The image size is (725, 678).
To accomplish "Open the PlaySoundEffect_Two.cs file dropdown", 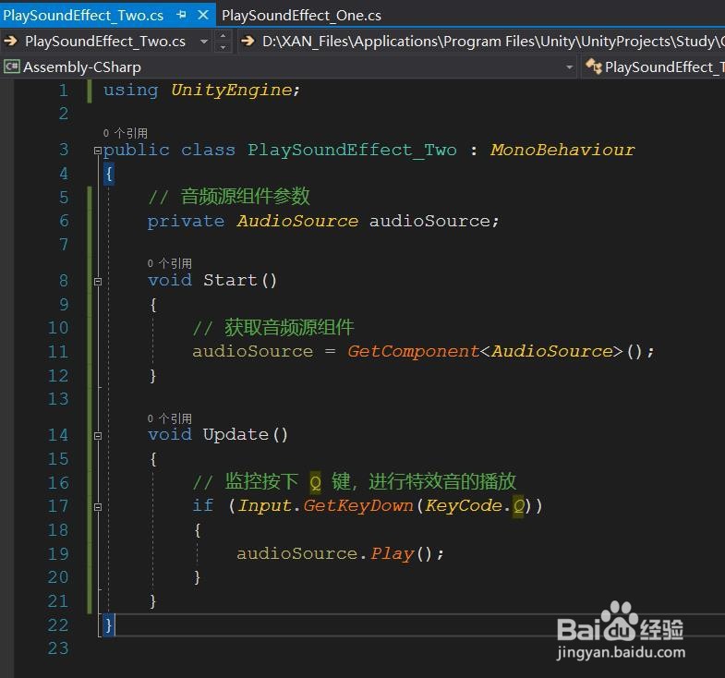I will click(204, 42).
